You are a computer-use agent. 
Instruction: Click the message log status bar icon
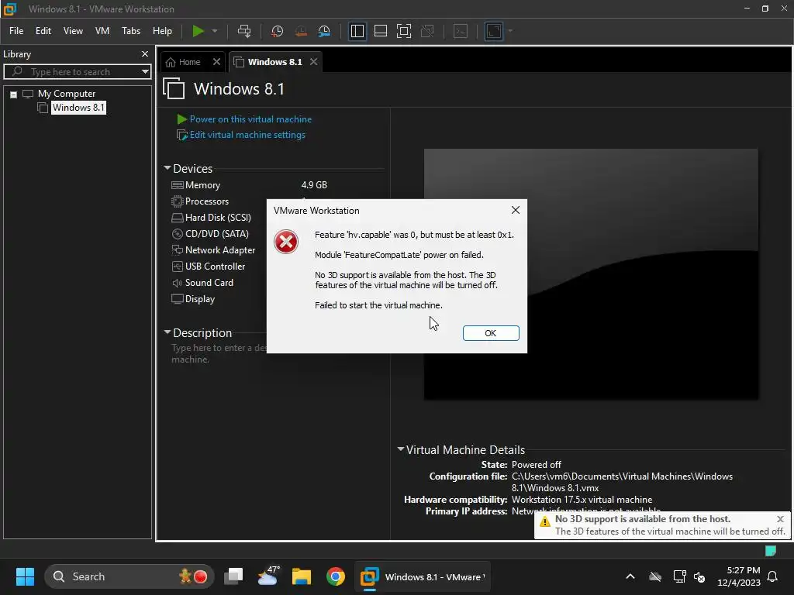[771, 551]
